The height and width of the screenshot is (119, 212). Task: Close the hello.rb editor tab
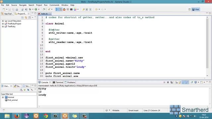pos(50,14)
